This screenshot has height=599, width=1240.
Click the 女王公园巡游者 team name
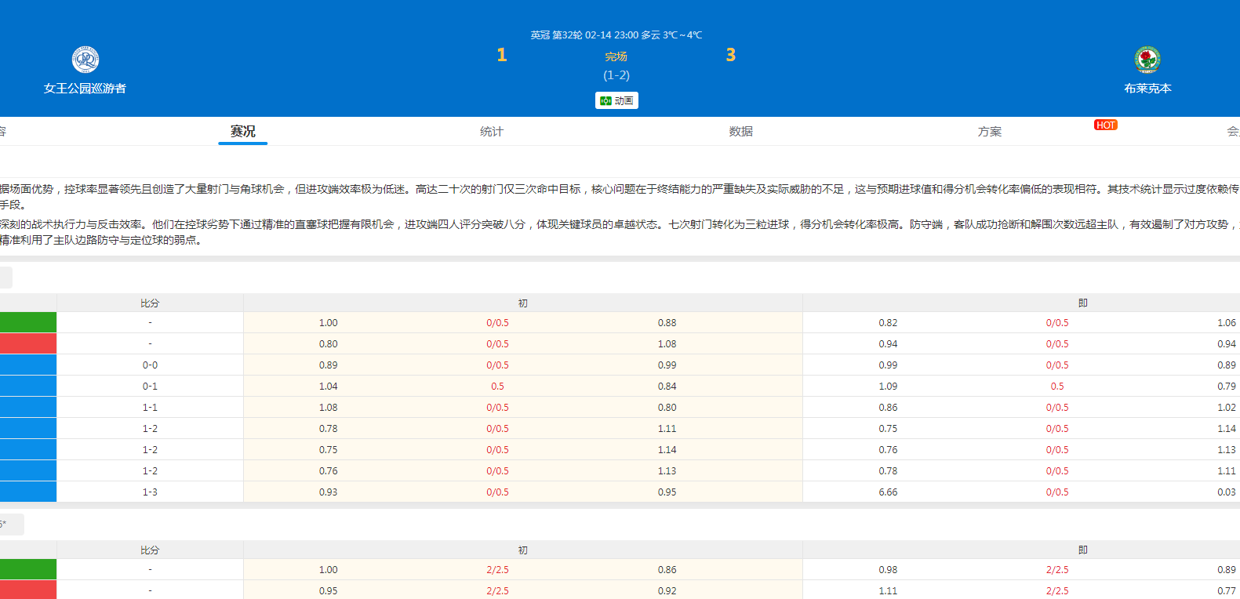(x=85, y=89)
